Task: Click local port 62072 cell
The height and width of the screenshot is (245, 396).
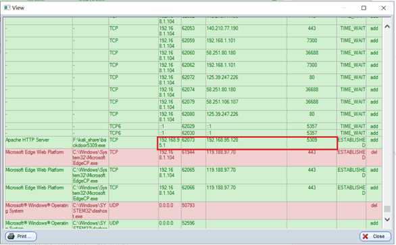Action: (193, 80)
